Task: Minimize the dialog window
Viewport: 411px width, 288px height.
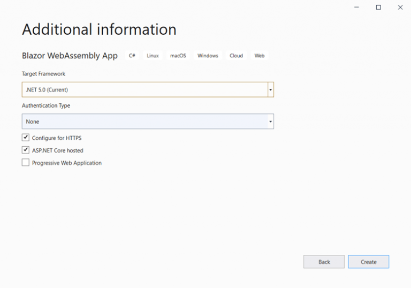Action: click(x=357, y=7)
